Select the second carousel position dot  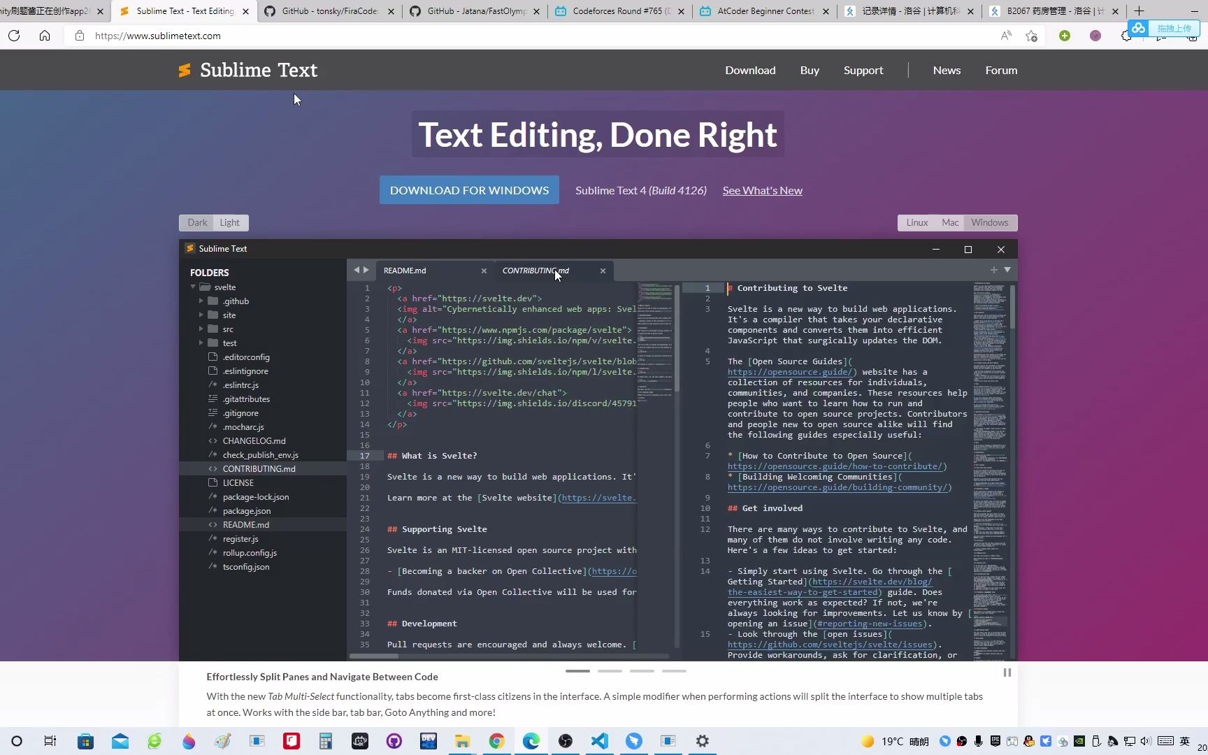pyautogui.click(x=610, y=670)
